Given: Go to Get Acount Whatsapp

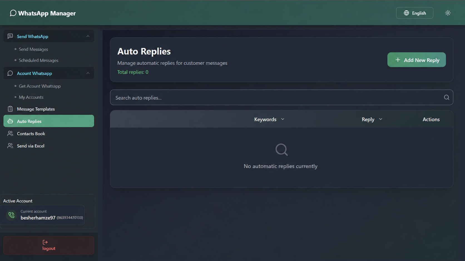Looking at the screenshot, I should coord(40,86).
